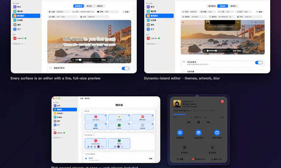281x168 pixels.
Task: Toggle 悬浮歌词 blue button in the popover
Action: coord(180,133)
